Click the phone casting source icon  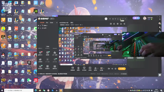84,68
